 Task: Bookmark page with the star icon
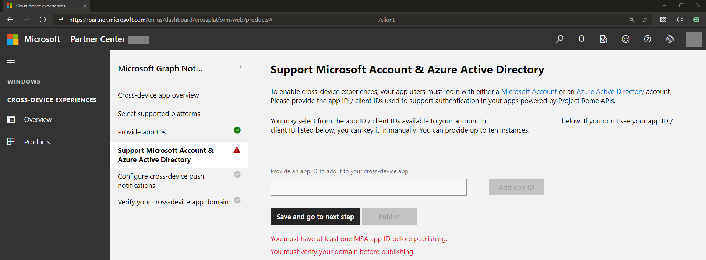click(x=645, y=20)
